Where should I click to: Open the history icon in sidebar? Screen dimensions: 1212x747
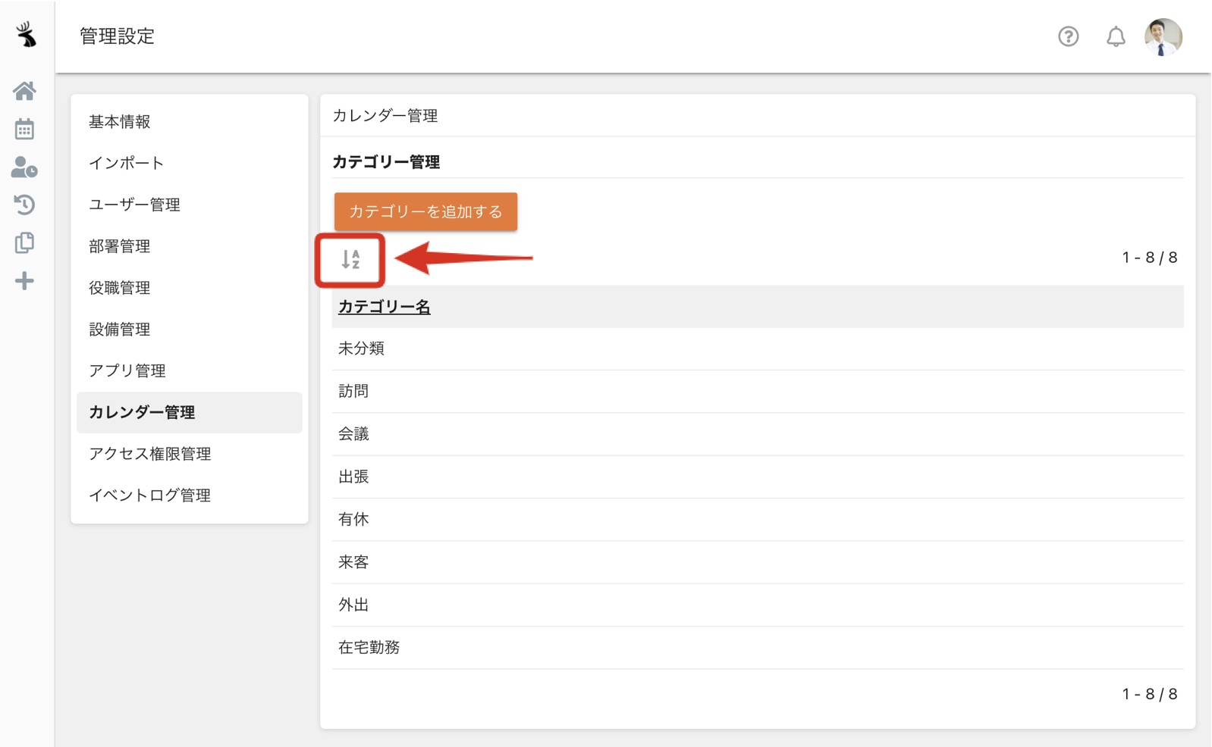[x=24, y=205]
